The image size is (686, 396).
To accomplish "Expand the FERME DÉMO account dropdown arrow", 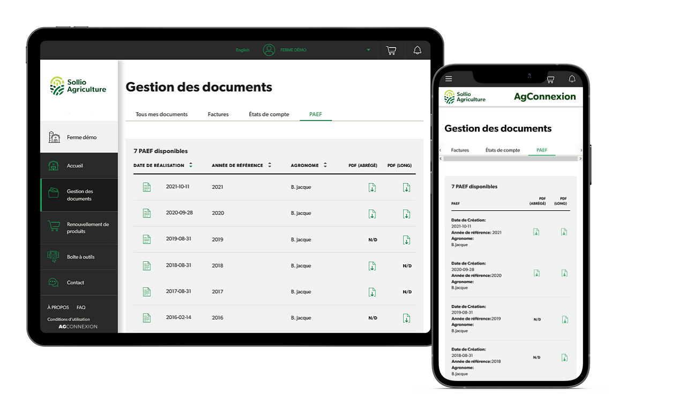I will 369,50.
